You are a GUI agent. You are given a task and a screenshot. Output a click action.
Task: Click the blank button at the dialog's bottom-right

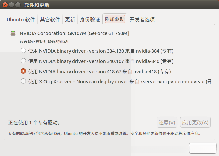(x=202, y=148)
